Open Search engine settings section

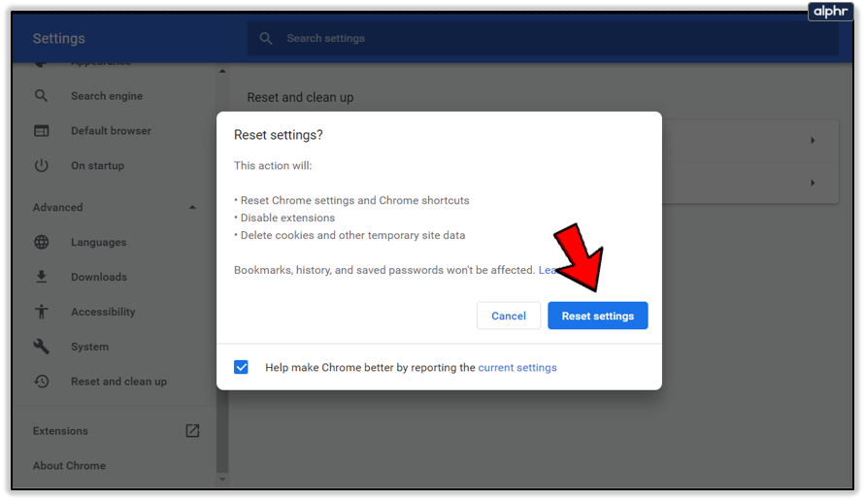point(107,96)
